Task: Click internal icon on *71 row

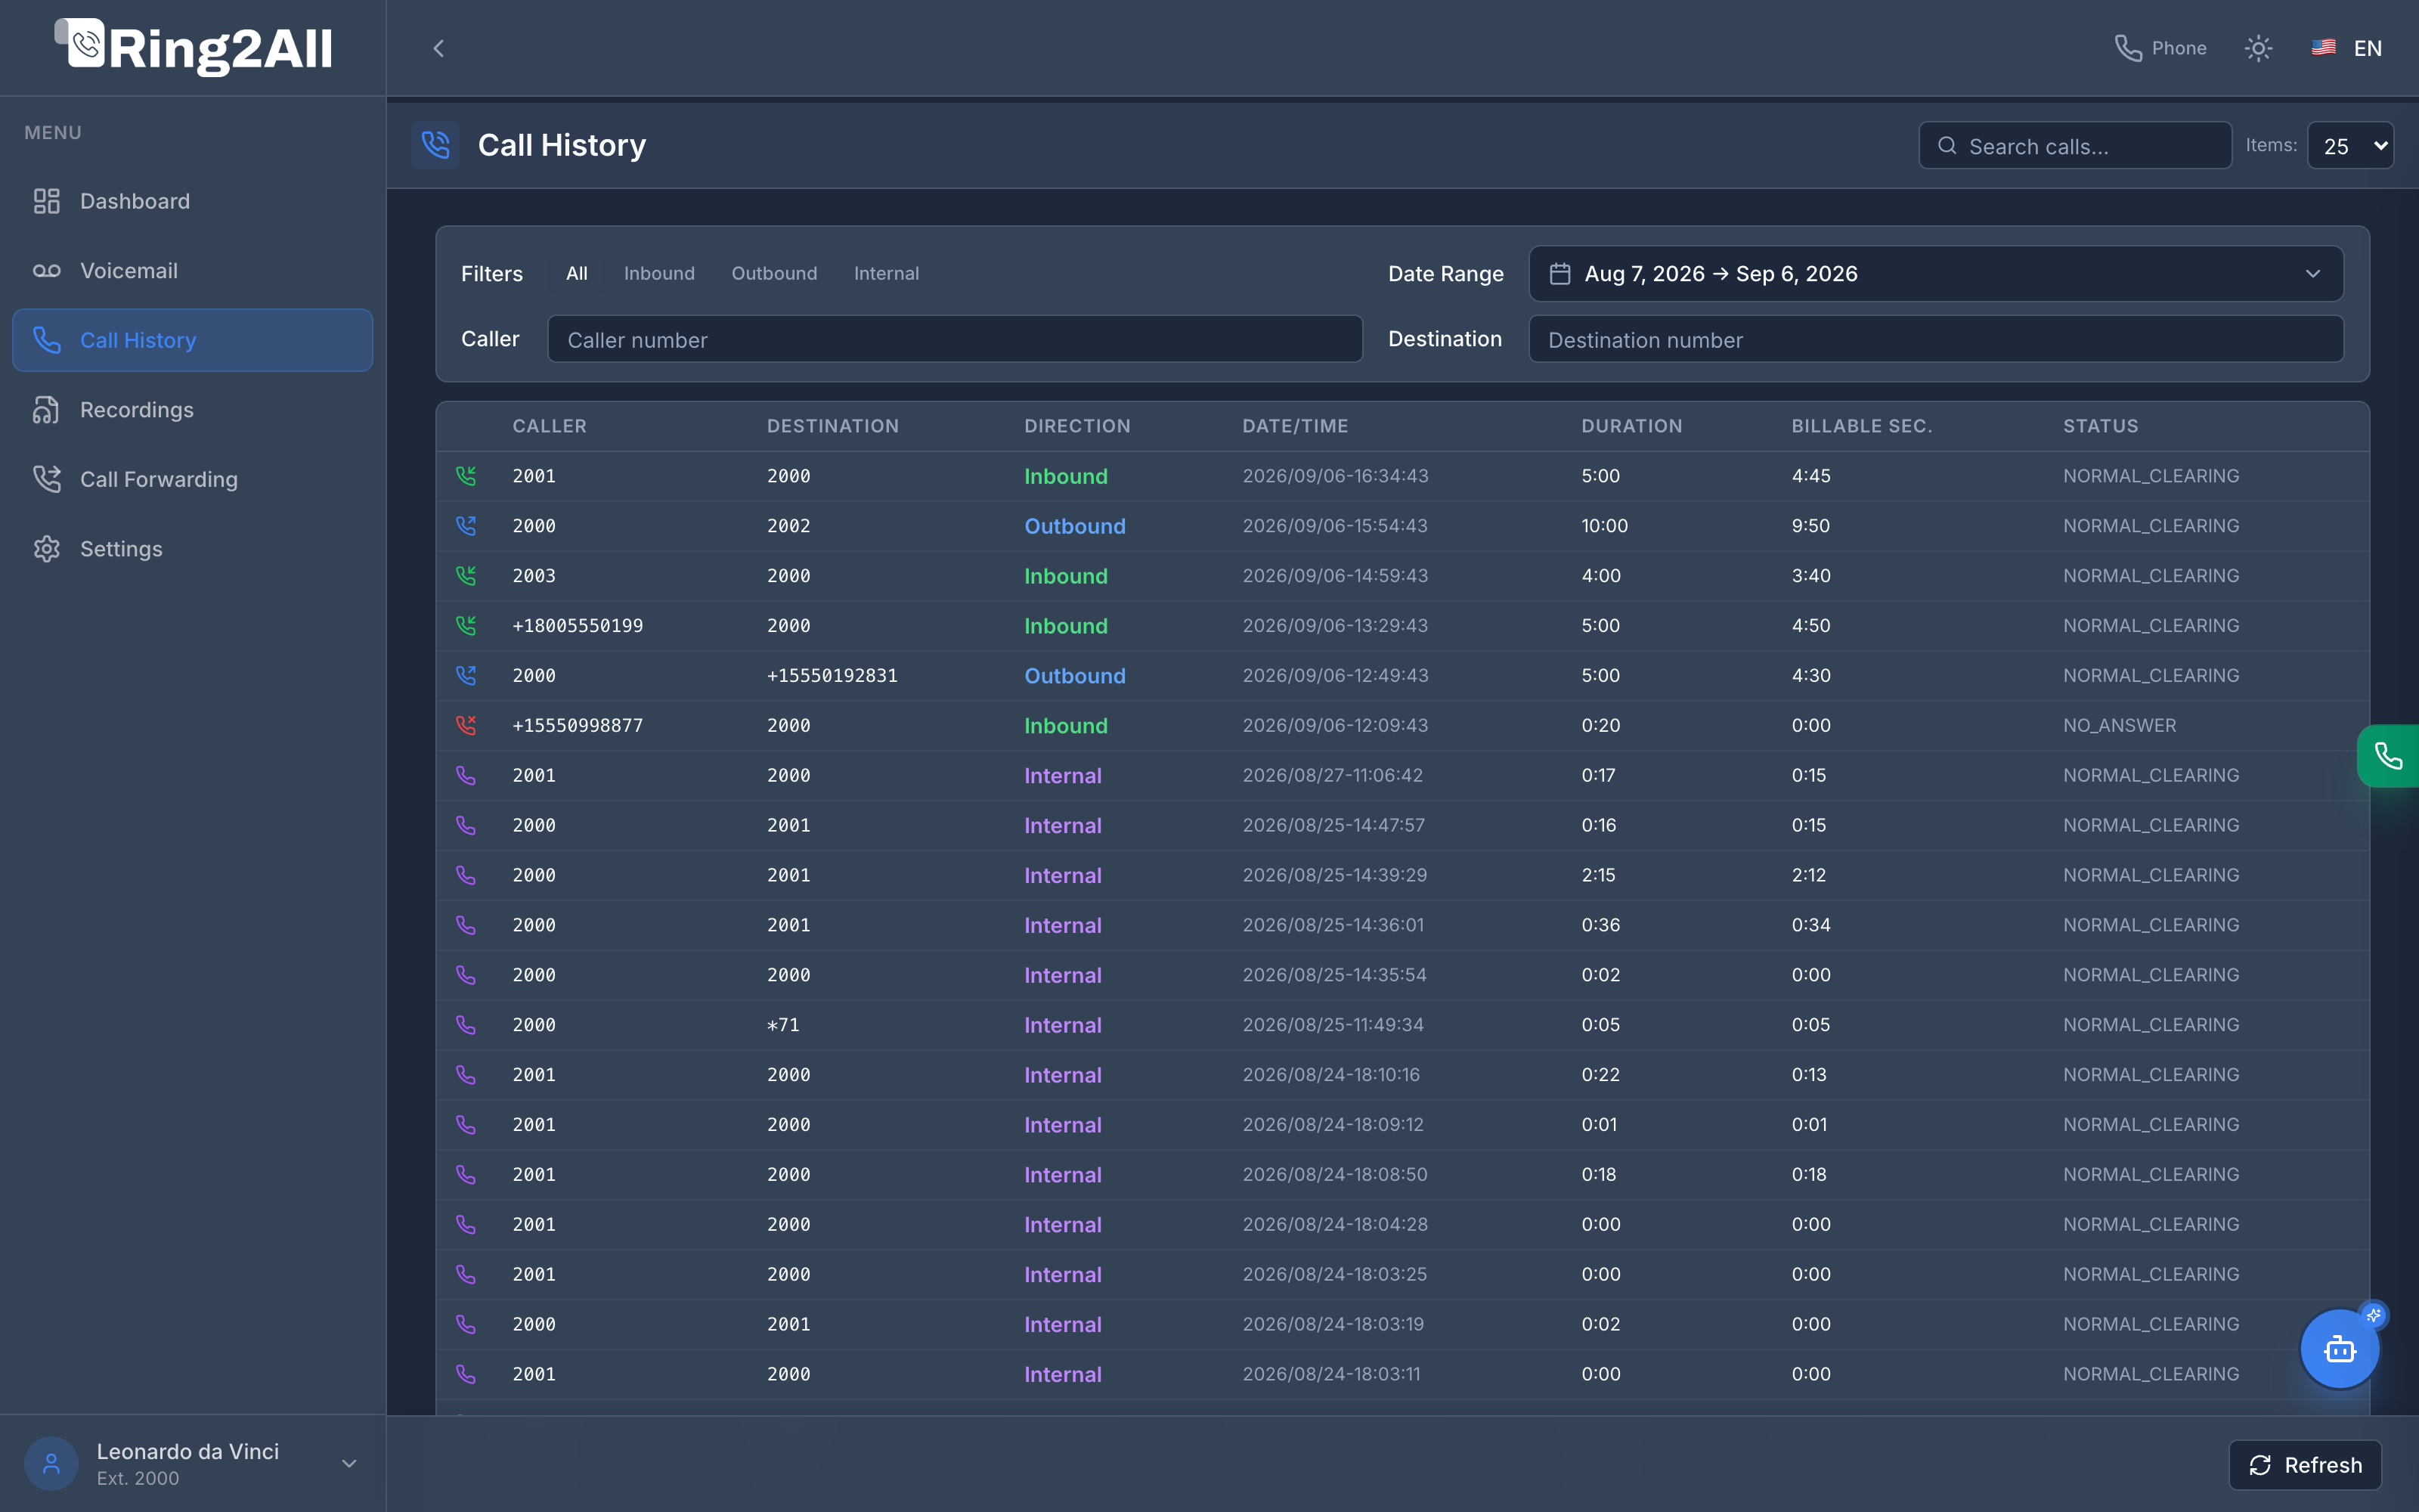Action: (x=466, y=1025)
